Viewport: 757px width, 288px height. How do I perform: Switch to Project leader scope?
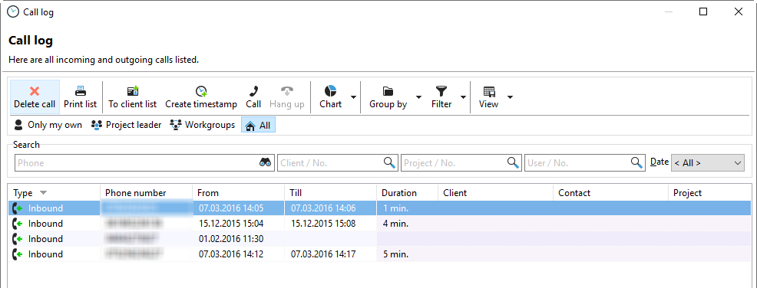[x=127, y=125]
